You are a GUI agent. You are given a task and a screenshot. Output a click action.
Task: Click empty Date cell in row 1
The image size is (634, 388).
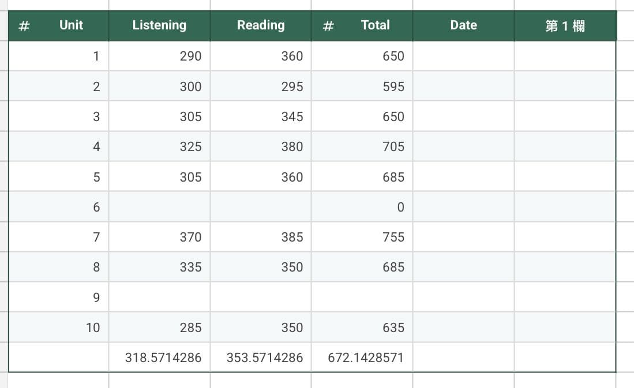464,56
